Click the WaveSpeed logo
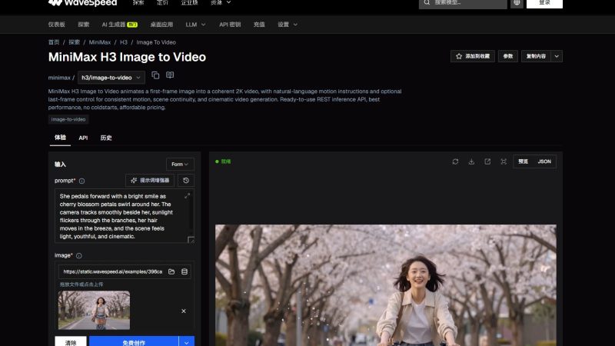 tap(82, 3)
